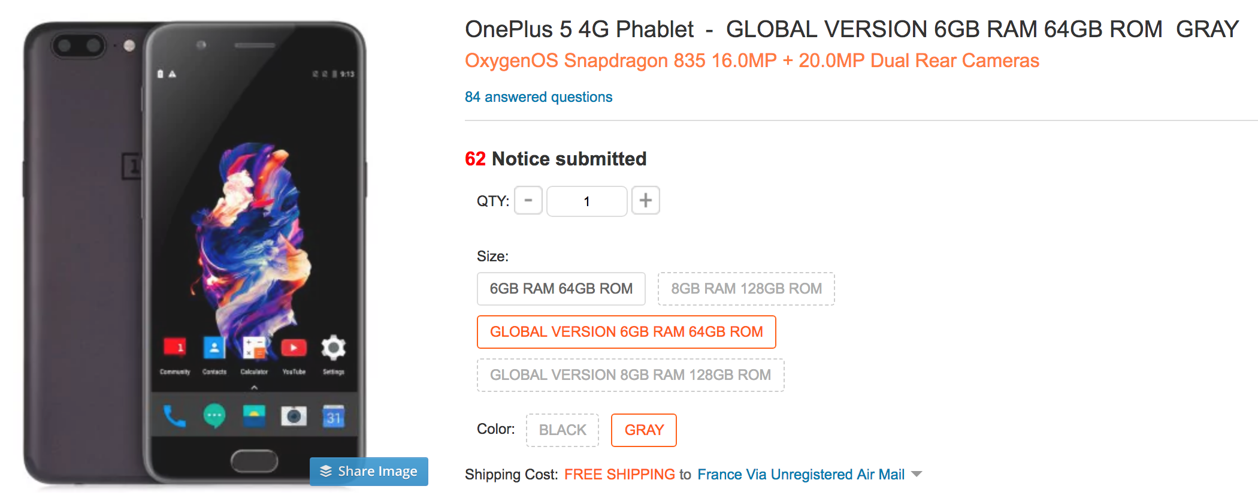Increase quantity with the plus button

(x=646, y=201)
